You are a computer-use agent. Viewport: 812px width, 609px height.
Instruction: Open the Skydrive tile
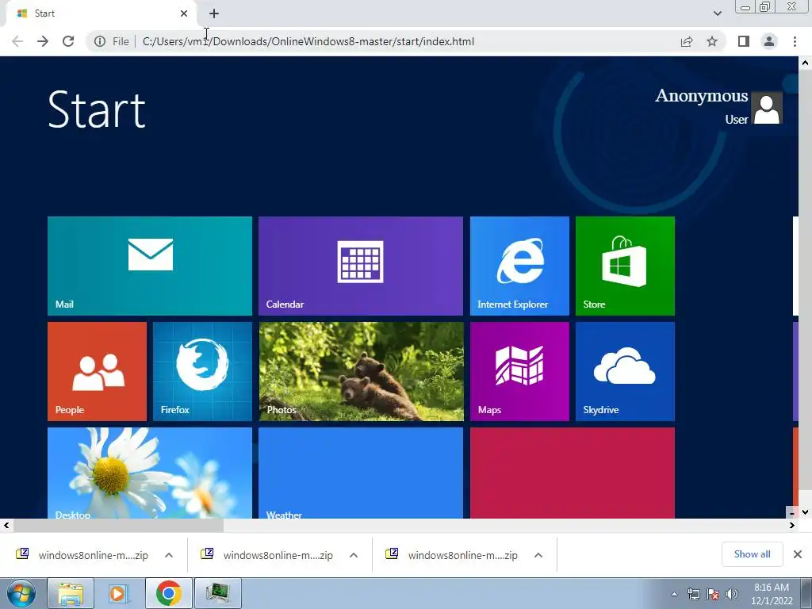point(625,371)
